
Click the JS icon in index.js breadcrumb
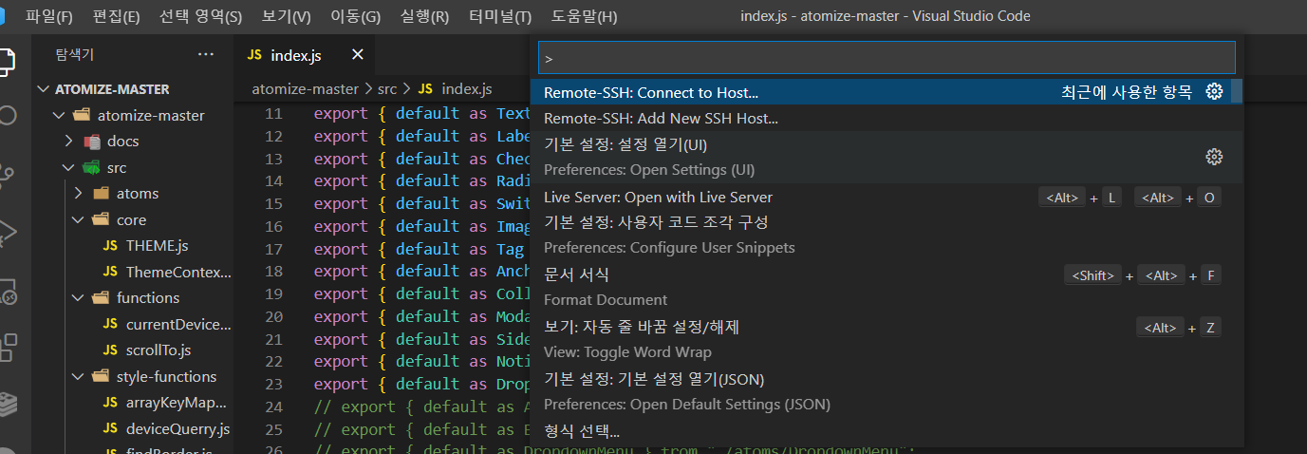point(425,89)
